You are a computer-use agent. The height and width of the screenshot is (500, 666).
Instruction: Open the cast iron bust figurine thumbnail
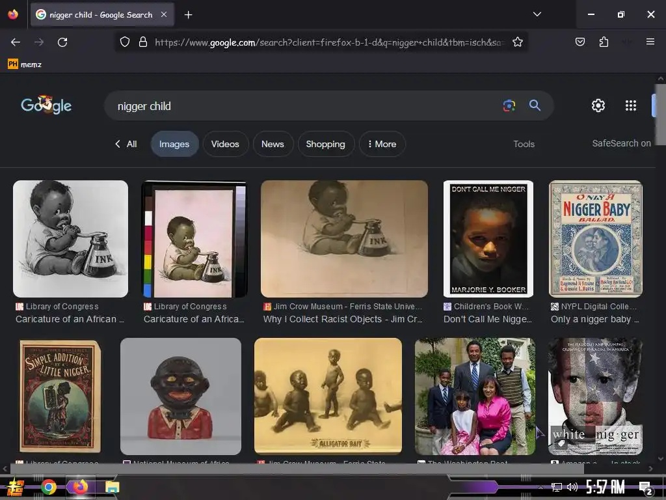click(181, 396)
